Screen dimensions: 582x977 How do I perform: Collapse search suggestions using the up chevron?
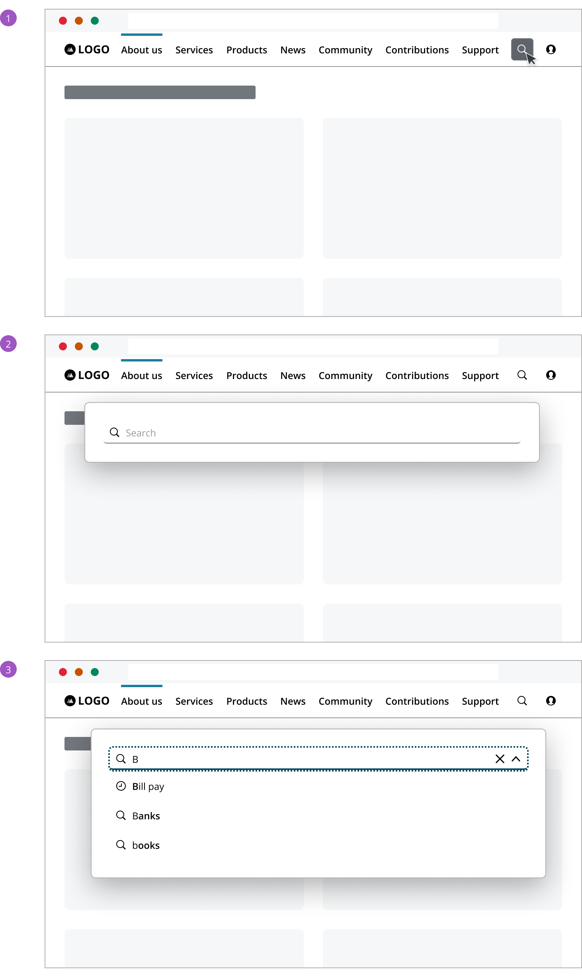(516, 759)
